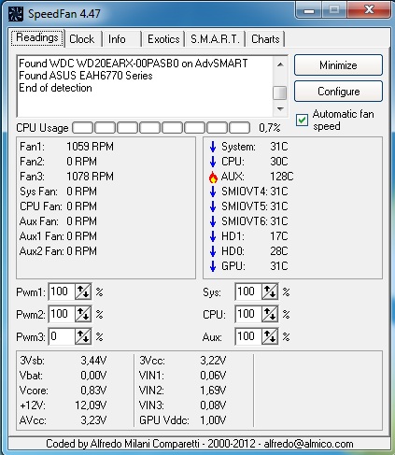This screenshot has height=455, width=395.
Task: Click the 0,7% CPU usage value
Action: point(270,128)
